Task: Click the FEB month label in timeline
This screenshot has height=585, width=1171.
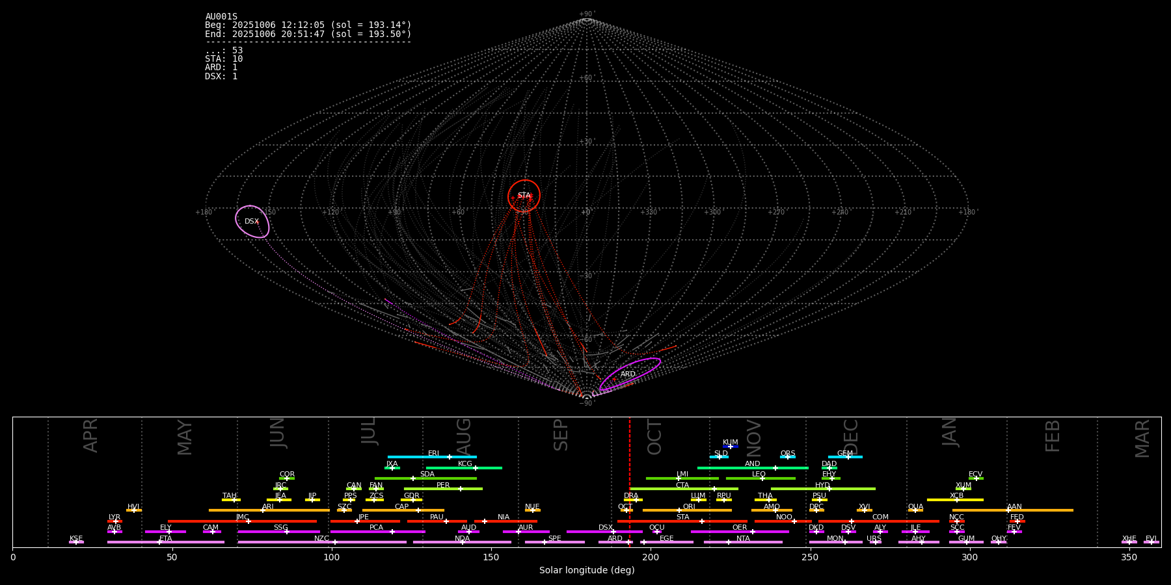Action: pos(1052,435)
